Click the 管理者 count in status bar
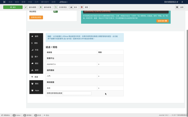188x117 pixels. 27,115
